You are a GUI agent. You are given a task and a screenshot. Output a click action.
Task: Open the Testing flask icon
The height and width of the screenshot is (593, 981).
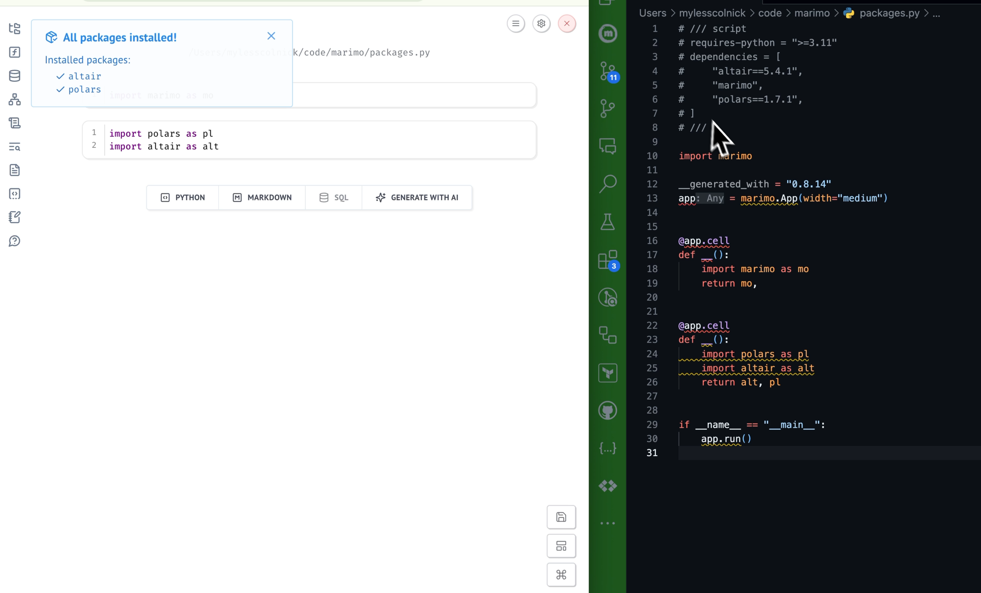(x=607, y=222)
